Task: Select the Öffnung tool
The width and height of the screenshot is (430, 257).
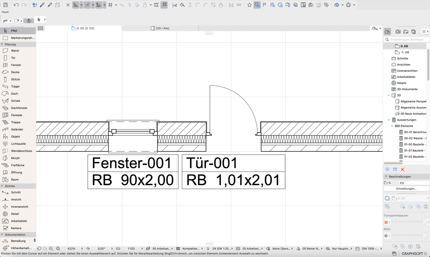Action: [18, 172]
